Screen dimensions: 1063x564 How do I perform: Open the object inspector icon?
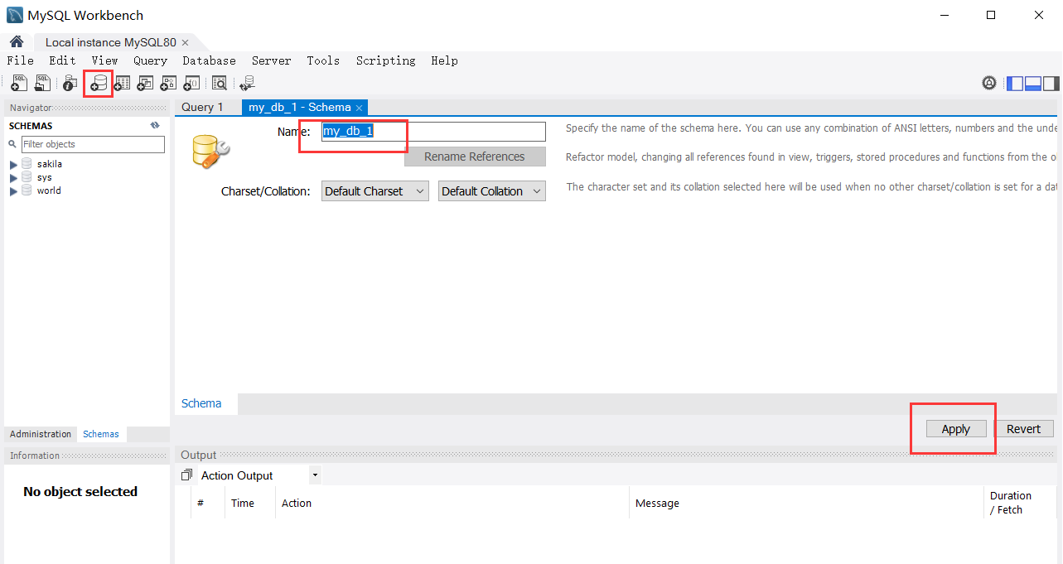[x=70, y=83]
